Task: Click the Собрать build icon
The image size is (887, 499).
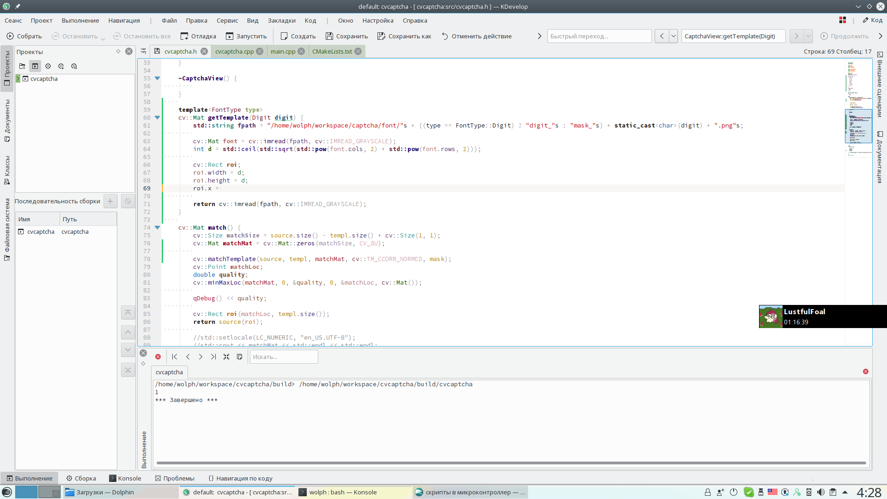Action: point(10,36)
